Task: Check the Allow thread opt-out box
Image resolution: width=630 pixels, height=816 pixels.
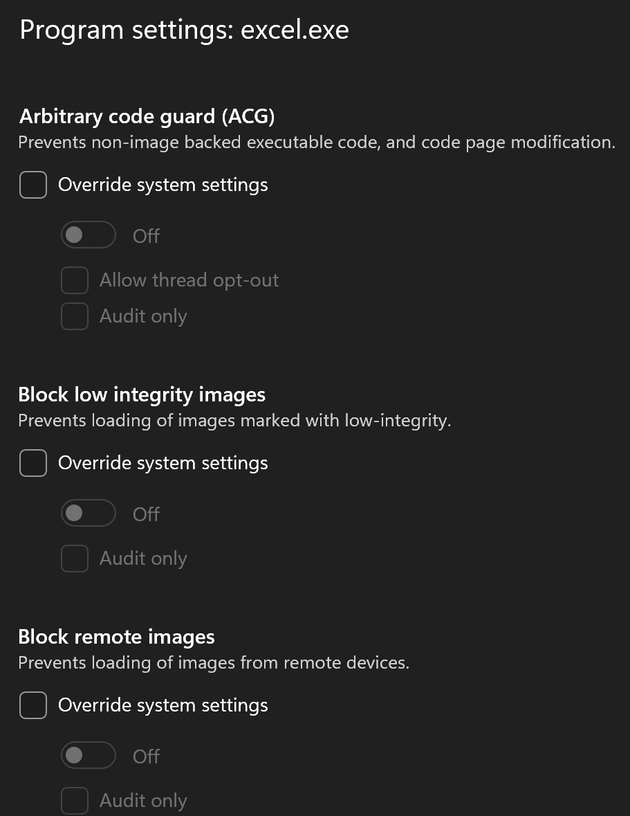Action: tap(75, 280)
